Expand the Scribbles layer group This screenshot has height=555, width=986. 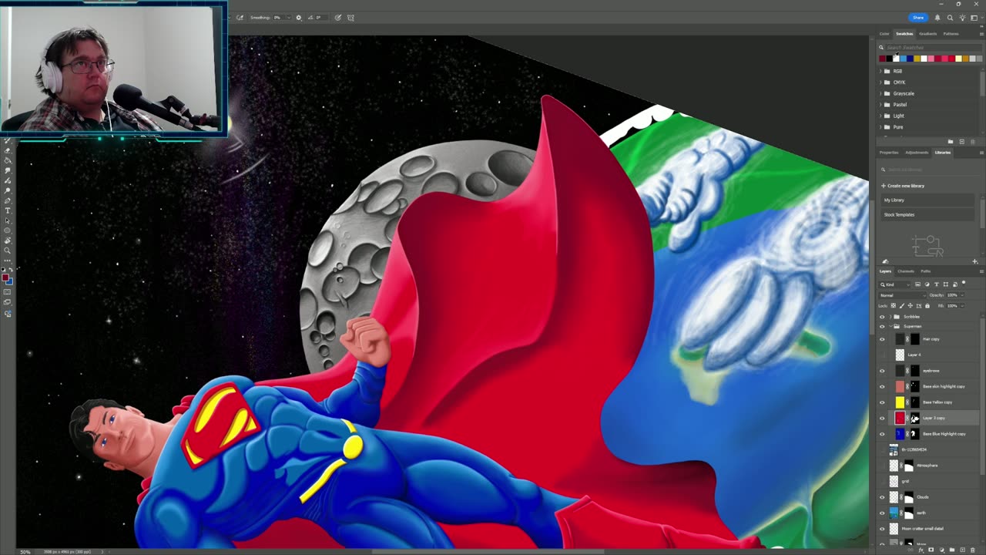pos(890,317)
